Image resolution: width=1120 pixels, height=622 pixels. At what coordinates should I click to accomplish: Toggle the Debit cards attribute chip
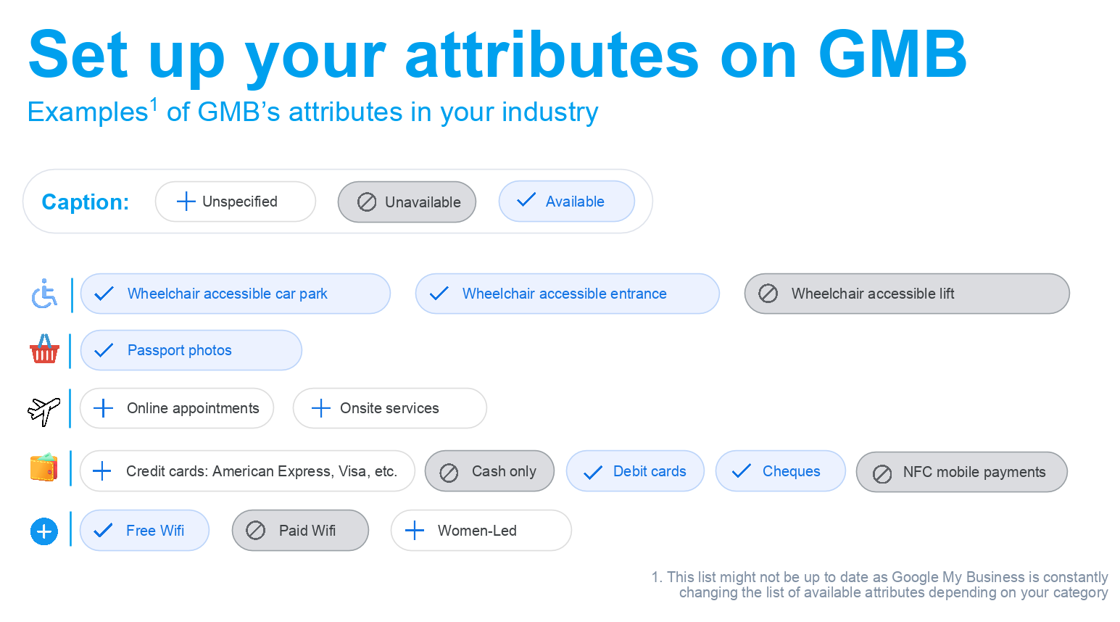tap(635, 471)
